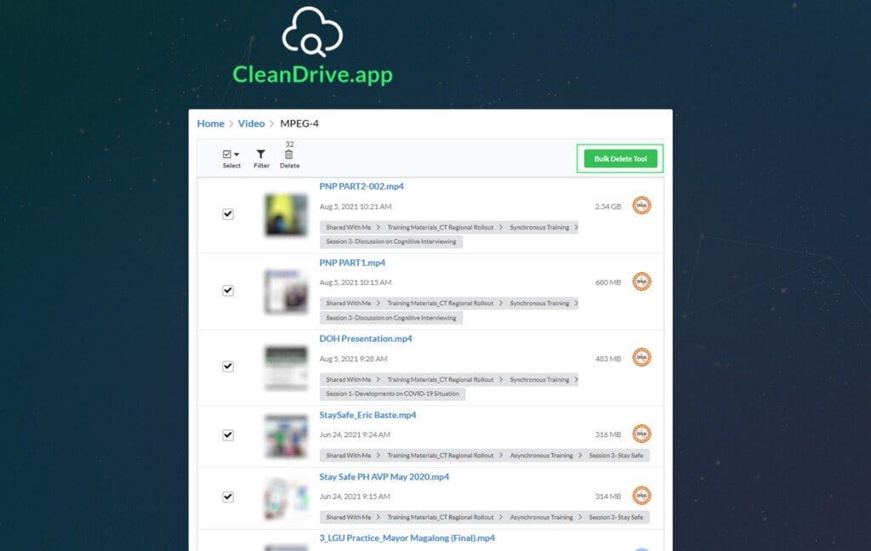Click owner avatar icon for DOH Presentation.mp4
Image resolution: width=871 pixels, height=551 pixels.
(x=641, y=357)
